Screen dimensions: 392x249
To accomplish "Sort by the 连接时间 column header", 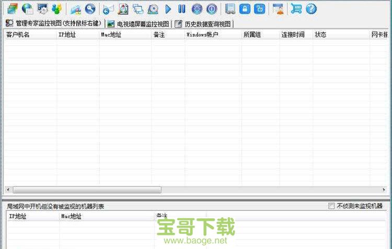I will (x=296, y=35).
